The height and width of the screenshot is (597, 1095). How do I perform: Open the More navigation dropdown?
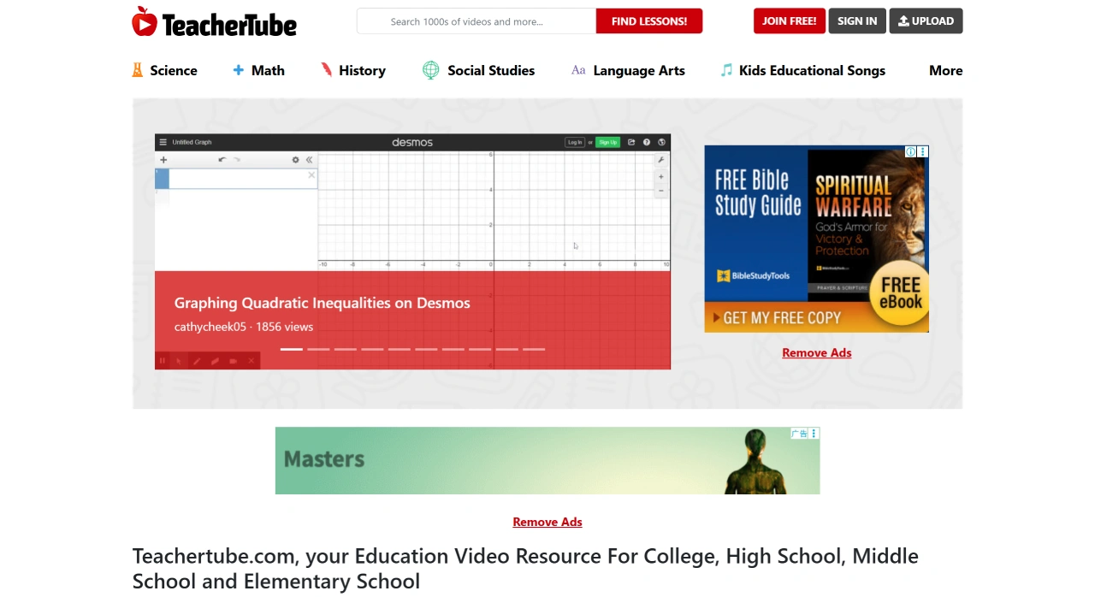pos(945,70)
